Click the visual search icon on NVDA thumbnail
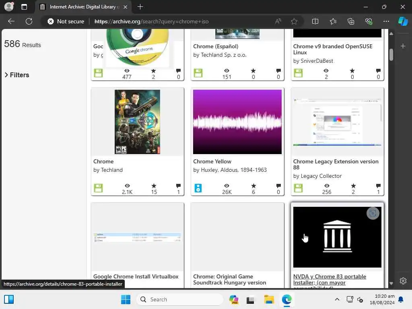This screenshot has width=412, height=309. tap(373, 213)
